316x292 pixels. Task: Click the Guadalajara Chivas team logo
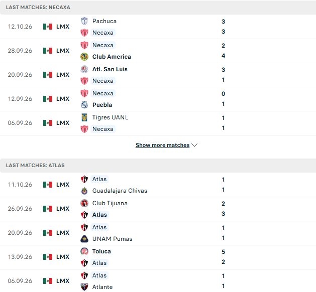84,191
